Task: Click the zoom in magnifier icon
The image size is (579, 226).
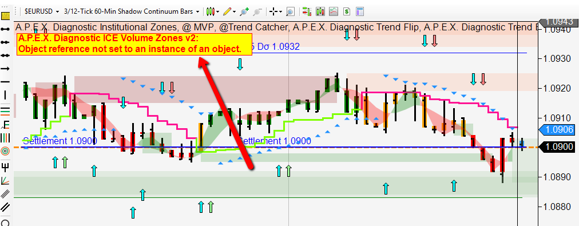Action: tap(244, 12)
